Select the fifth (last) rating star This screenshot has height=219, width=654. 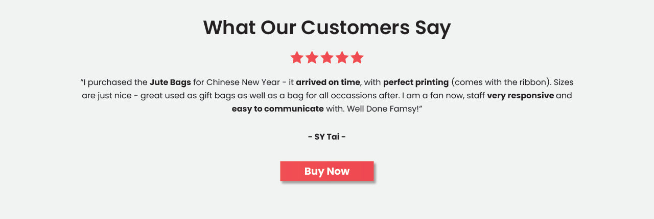357,58
